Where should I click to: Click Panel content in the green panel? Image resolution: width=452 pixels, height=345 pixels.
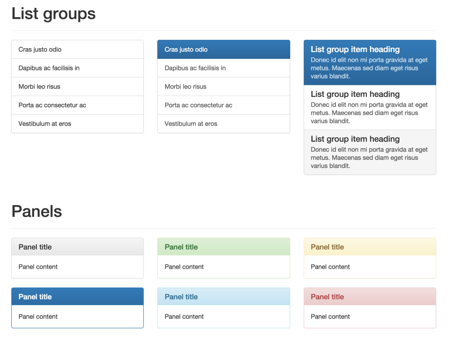pyautogui.click(x=184, y=267)
